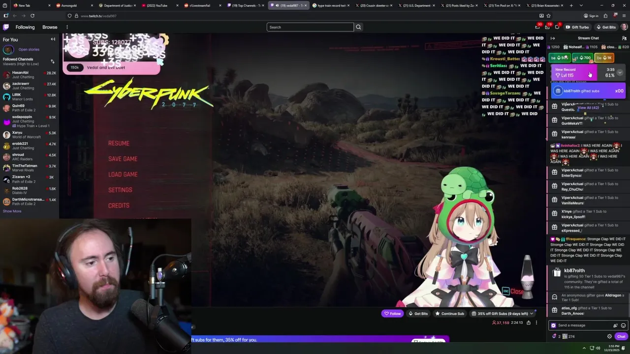Click the yellow 1K bits cheer pill
The height and width of the screenshot is (354, 630).
coord(604,58)
